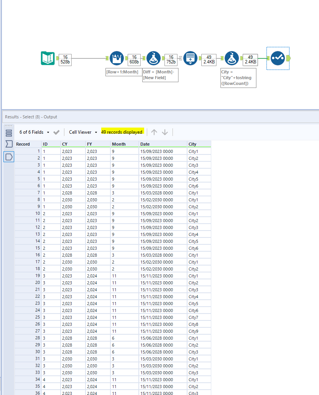Screen dimensions: 319x395
Task: Switch to the Input anchor view icon
Action: [x=9, y=144]
